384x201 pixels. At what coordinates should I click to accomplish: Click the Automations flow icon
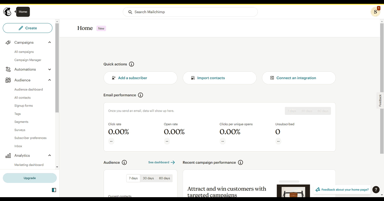coord(8,69)
